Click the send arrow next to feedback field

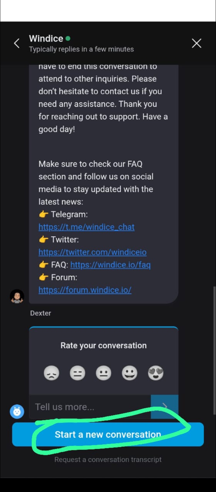[x=164, y=407]
